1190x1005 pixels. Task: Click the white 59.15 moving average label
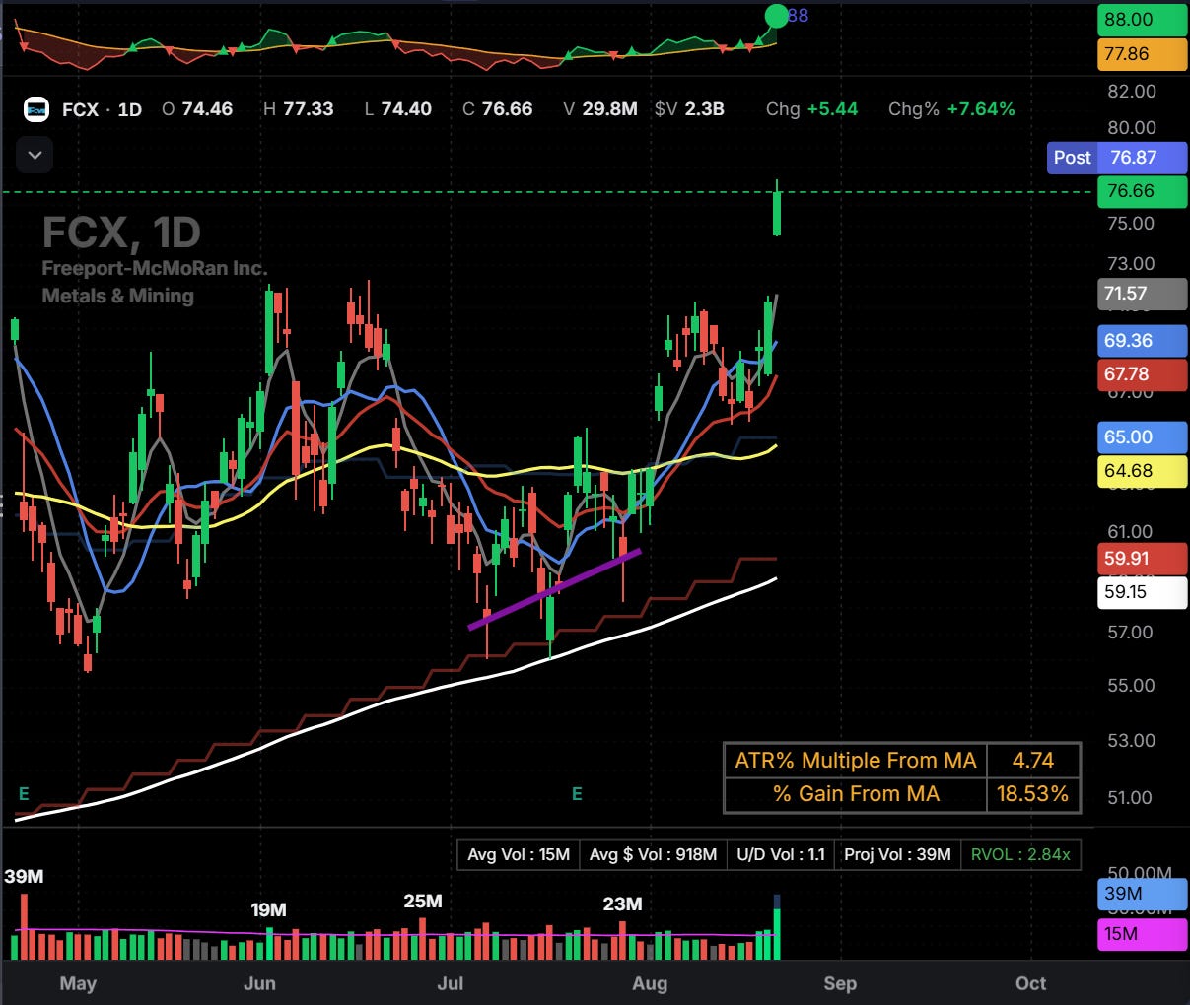(x=1143, y=592)
